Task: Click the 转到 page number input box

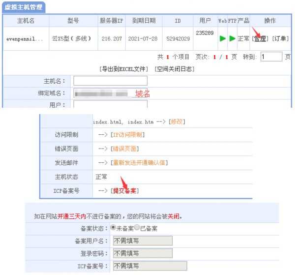Action: click(270, 57)
